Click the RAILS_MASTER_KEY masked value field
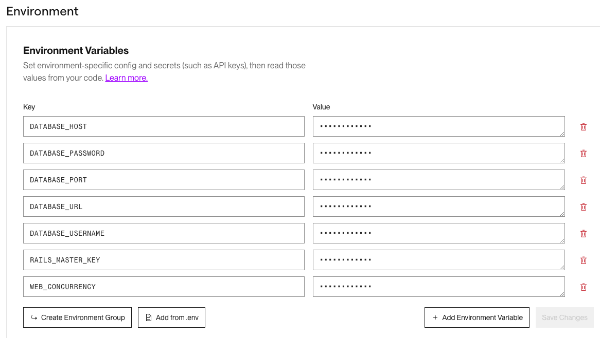The height and width of the screenshot is (338, 600). pos(438,260)
